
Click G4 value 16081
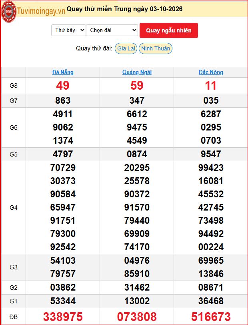[211, 181]
